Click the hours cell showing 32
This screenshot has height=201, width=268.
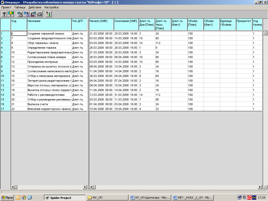coord(163,109)
